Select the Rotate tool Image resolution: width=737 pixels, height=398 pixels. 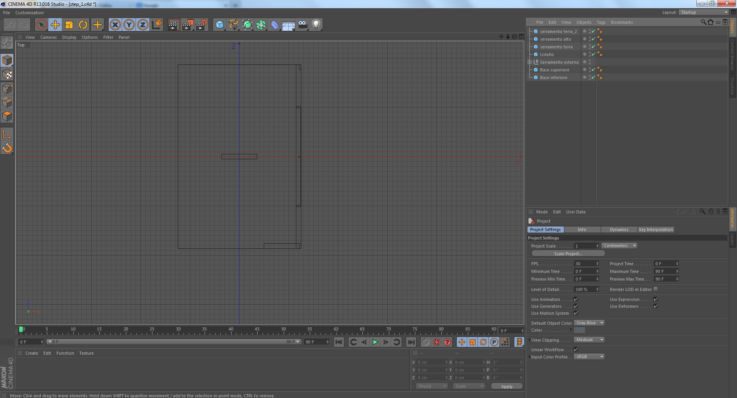(83, 25)
